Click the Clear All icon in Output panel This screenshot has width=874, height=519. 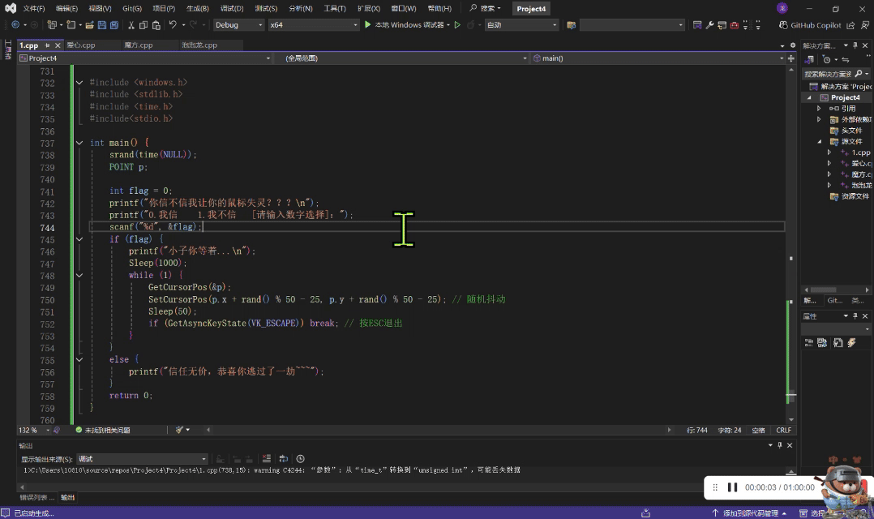click(x=267, y=459)
